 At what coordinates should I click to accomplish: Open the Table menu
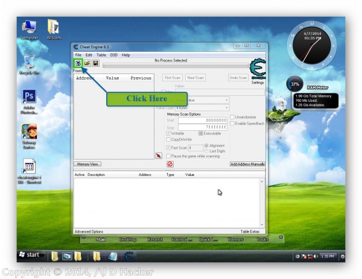click(x=101, y=55)
